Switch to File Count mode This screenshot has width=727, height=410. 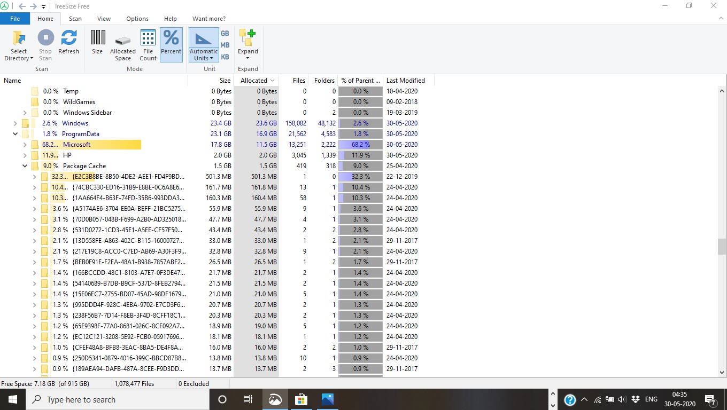coord(148,45)
